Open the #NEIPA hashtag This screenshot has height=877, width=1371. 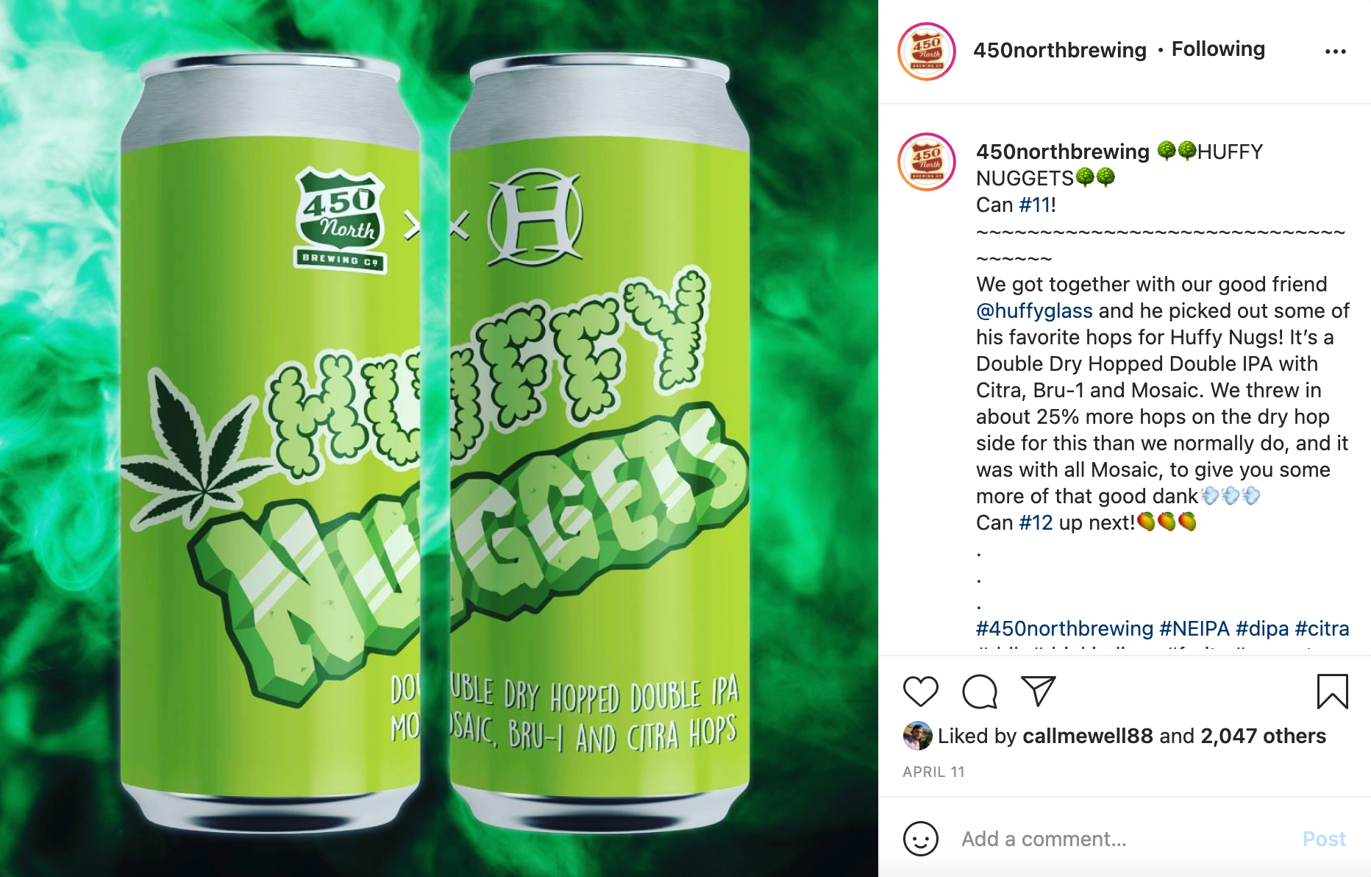[x=1194, y=628]
